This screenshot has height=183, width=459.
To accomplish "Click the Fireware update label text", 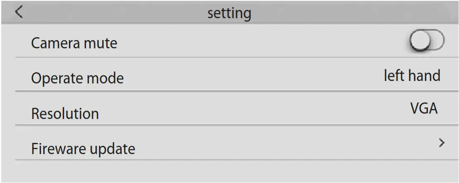I will tap(83, 148).
